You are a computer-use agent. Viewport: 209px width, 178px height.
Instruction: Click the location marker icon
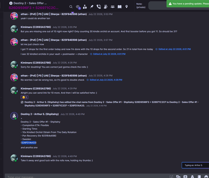(127, 7)
